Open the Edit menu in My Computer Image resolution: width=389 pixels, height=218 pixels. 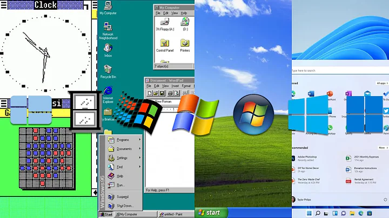[x=166, y=13]
